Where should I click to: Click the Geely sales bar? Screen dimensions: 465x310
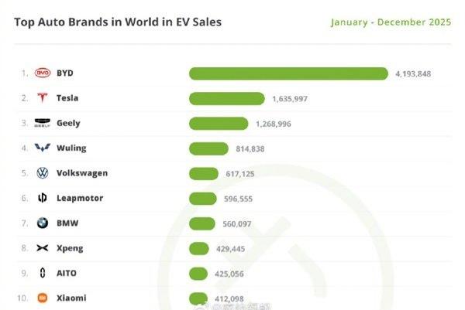tap(219, 123)
